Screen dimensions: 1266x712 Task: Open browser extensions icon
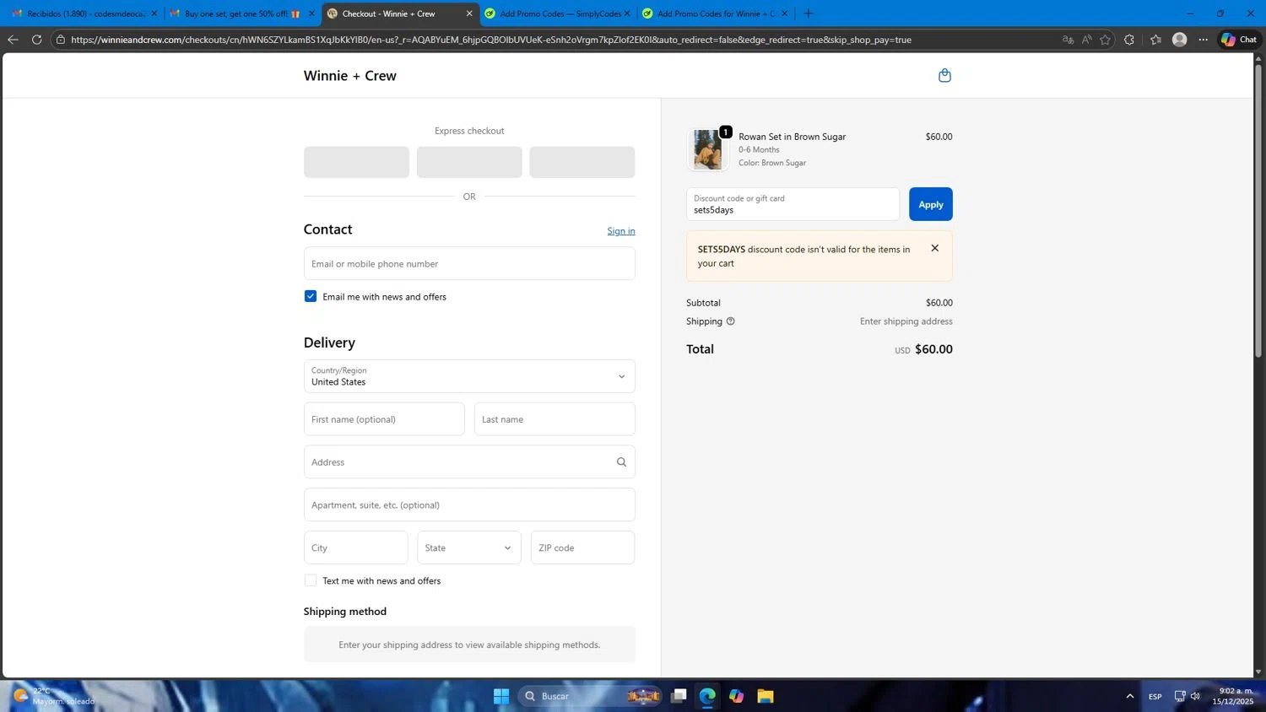click(x=1129, y=40)
